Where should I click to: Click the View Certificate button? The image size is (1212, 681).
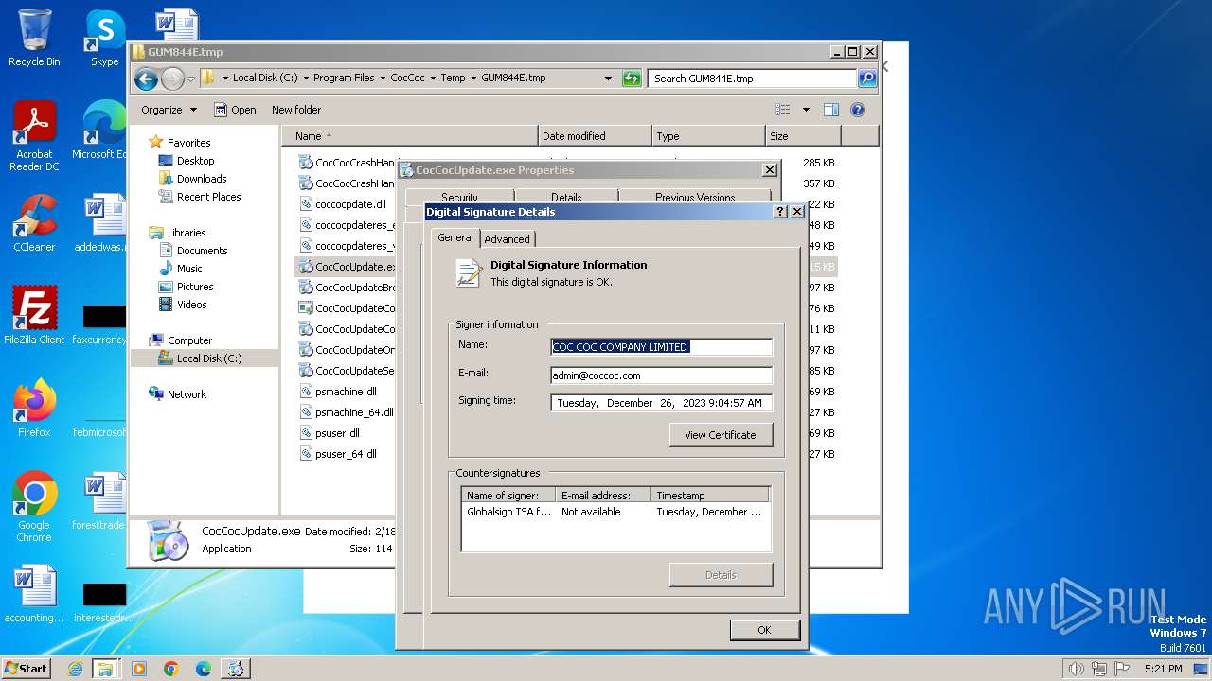tap(721, 435)
